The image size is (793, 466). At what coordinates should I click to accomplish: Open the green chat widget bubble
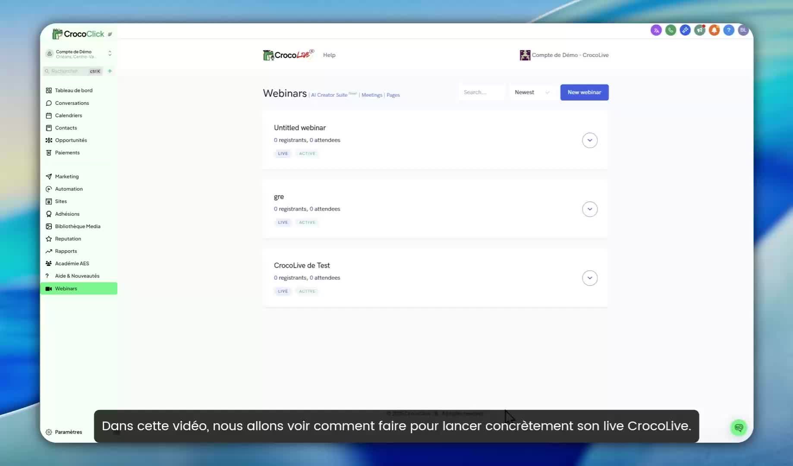click(739, 428)
